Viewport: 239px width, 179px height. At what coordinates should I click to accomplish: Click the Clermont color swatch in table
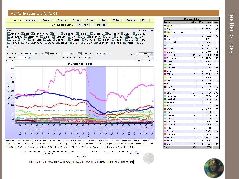pos(165,58)
